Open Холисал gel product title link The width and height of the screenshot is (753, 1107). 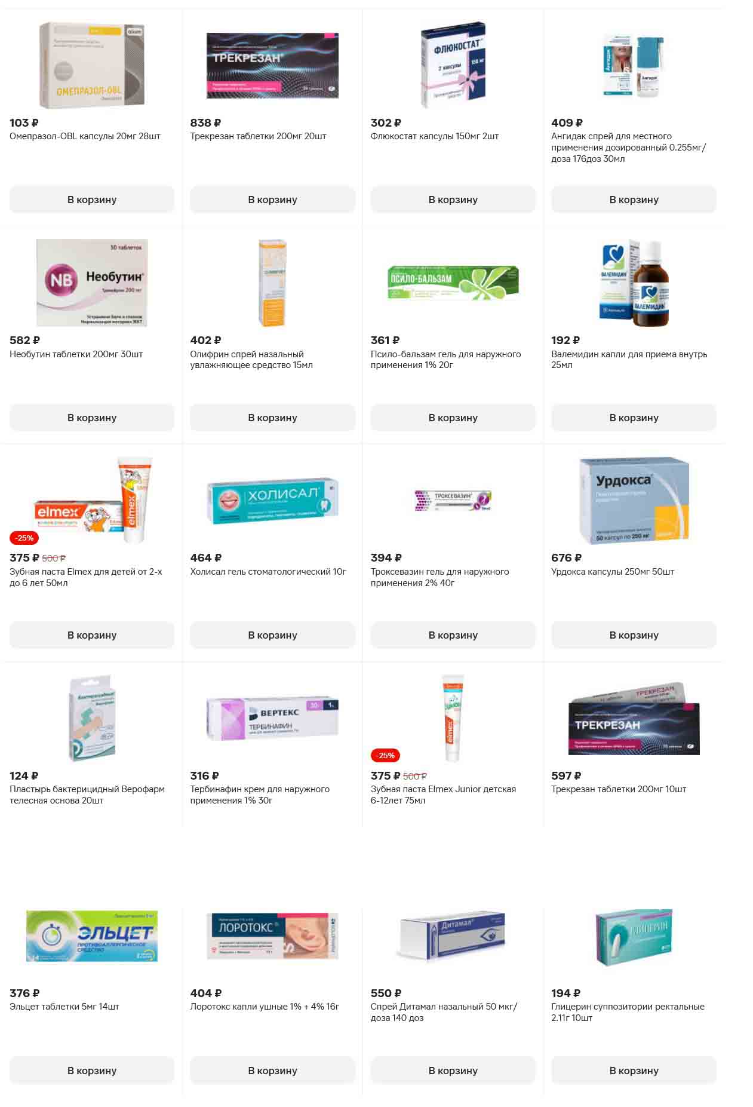click(x=268, y=572)
